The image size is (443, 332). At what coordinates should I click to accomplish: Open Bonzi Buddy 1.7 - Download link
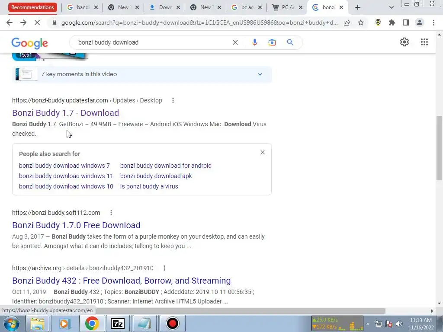click(66, 113)
